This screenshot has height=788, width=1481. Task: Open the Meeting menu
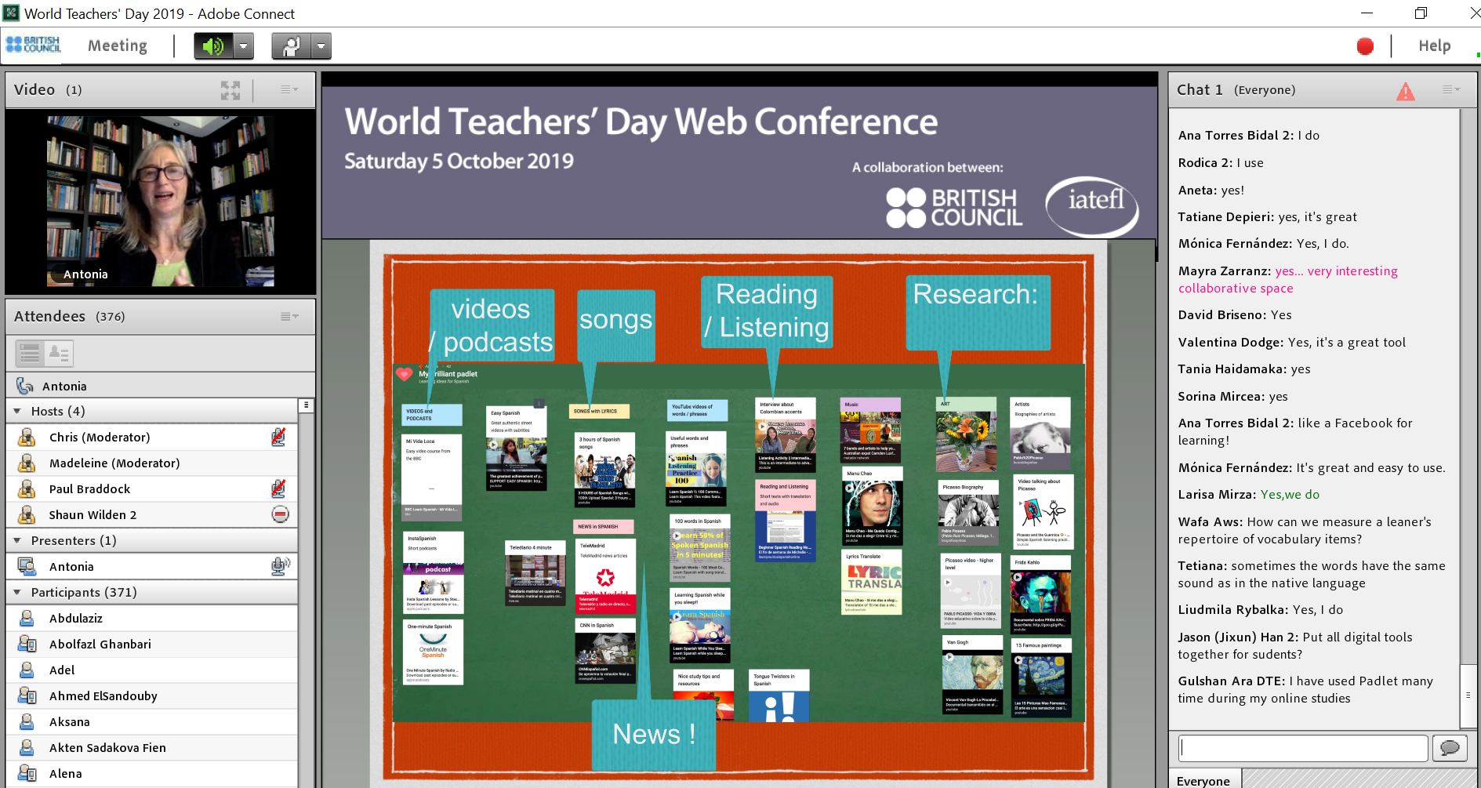(118, 46)
